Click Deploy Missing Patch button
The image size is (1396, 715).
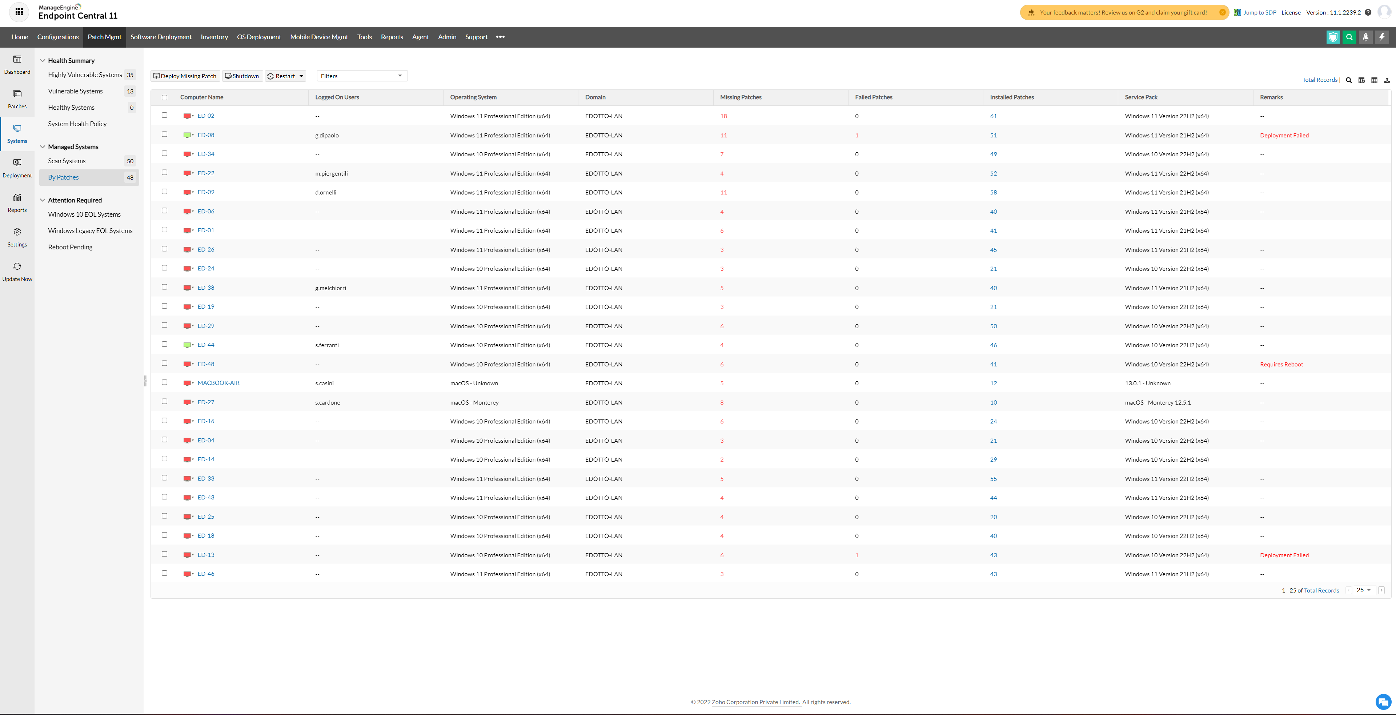click(x=185, y=76)
